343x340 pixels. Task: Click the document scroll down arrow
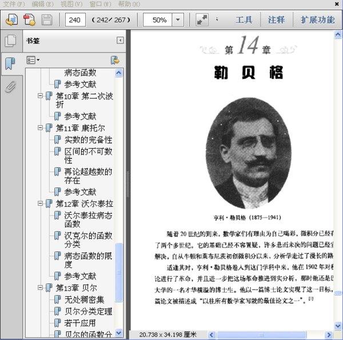point(338,326)
